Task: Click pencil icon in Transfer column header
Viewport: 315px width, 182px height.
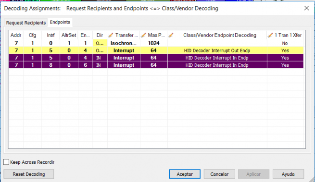Action: [x=111, y=36]
